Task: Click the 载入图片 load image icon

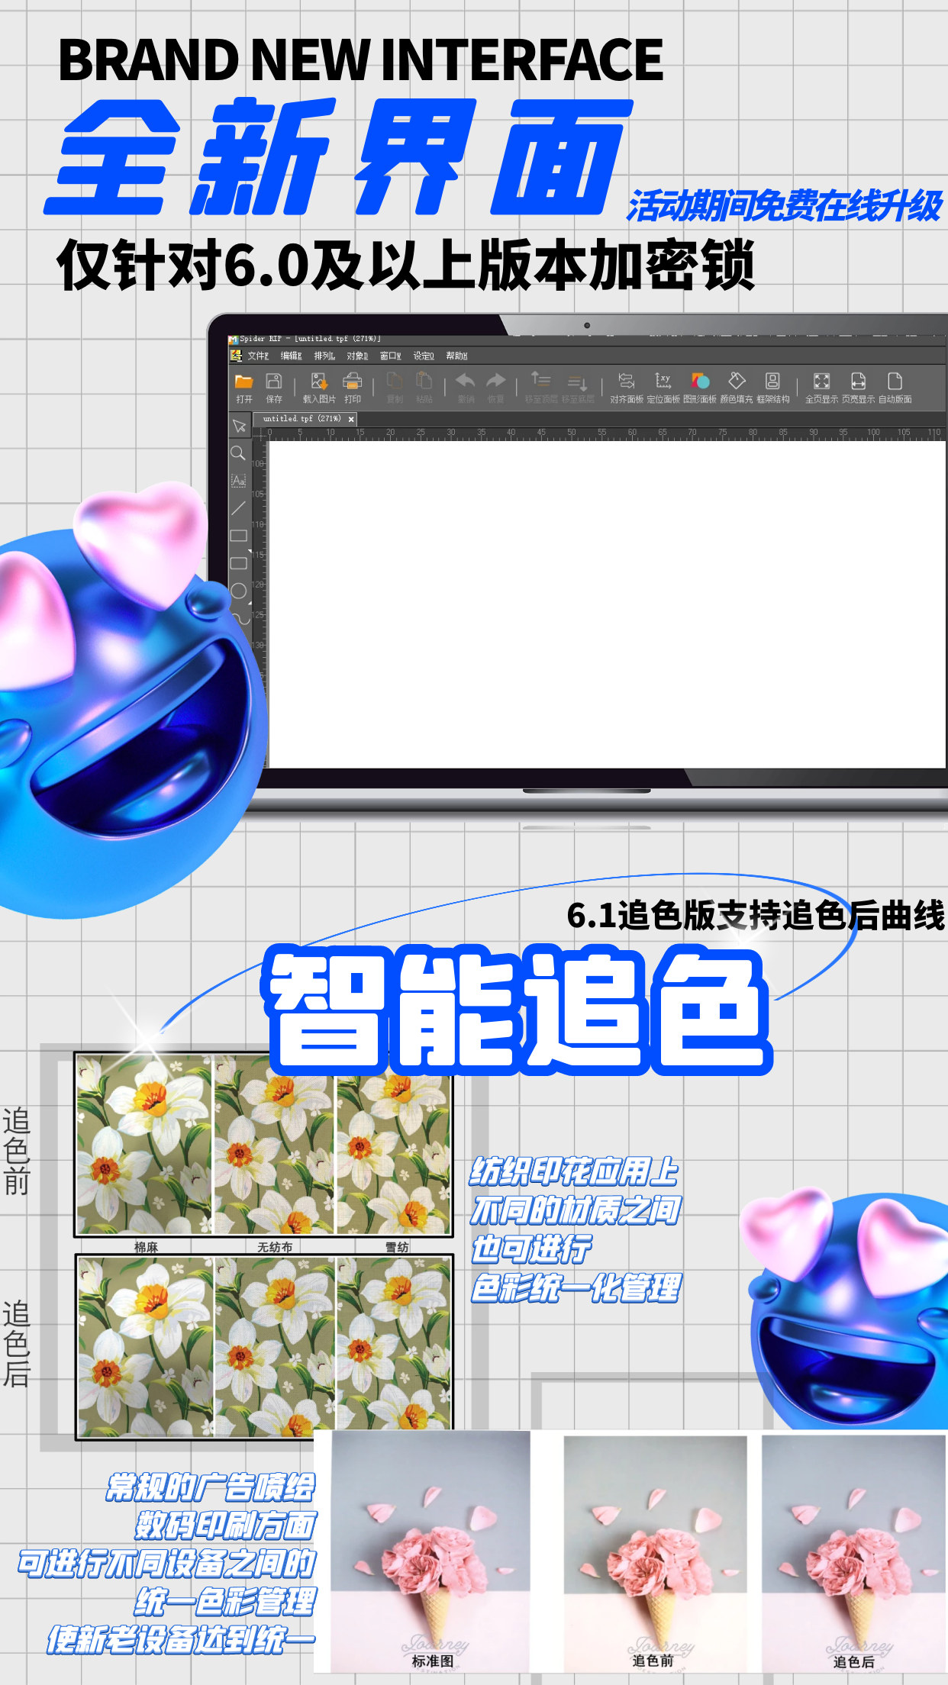Action: [319, 381]
